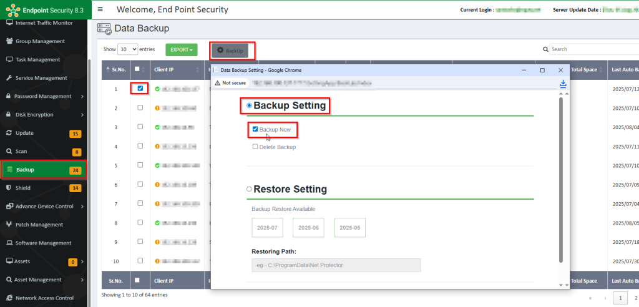Enable the Delete Backup checkbox
This screenshot has height=307, width=639.
(x=255, y=147)
